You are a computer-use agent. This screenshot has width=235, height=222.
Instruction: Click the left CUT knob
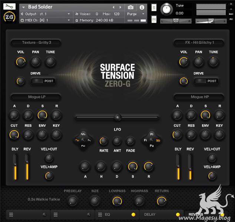(x=14, y=135)
